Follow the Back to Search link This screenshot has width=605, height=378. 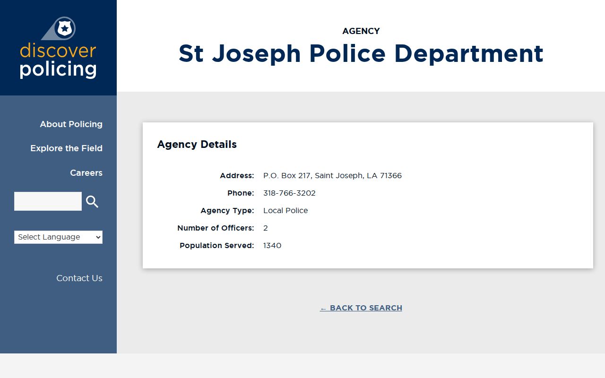361,308
